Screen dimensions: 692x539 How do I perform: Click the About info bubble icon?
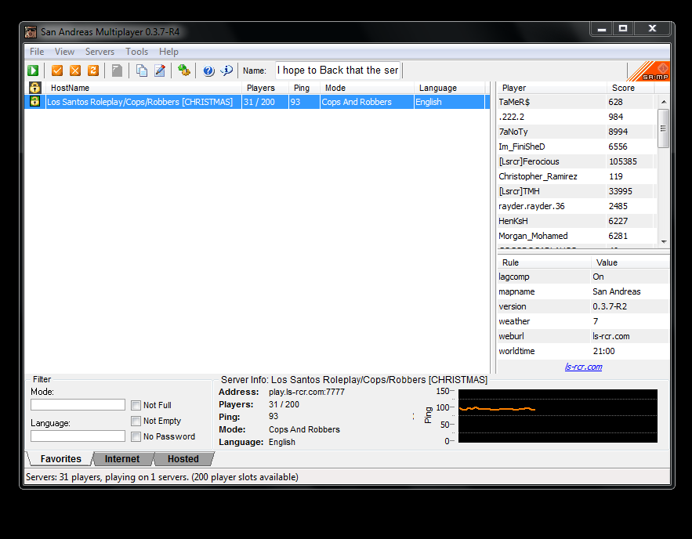(226, 71)
